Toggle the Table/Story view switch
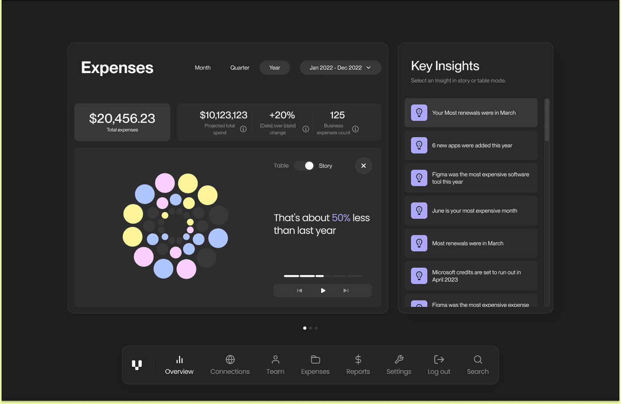 tap(304, 166)
